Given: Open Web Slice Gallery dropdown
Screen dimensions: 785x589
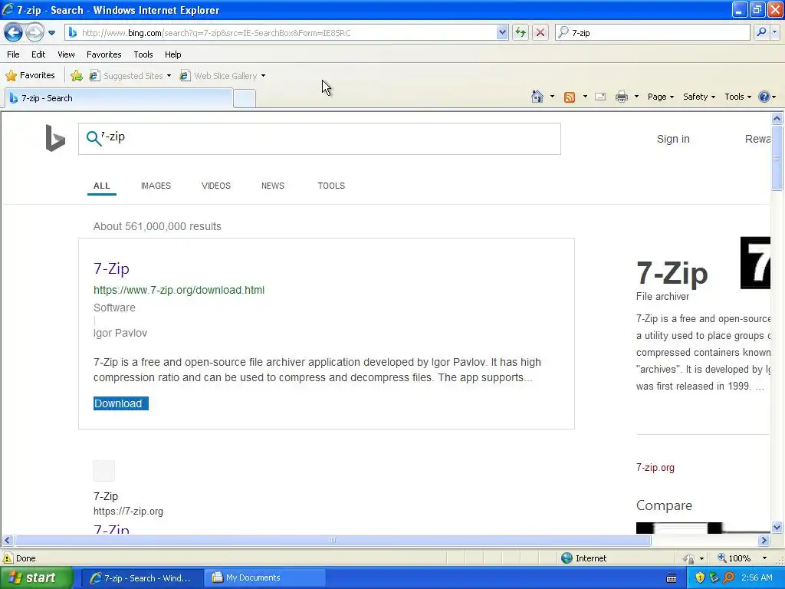Looking at the screenshot, I should tap(223, 76).
